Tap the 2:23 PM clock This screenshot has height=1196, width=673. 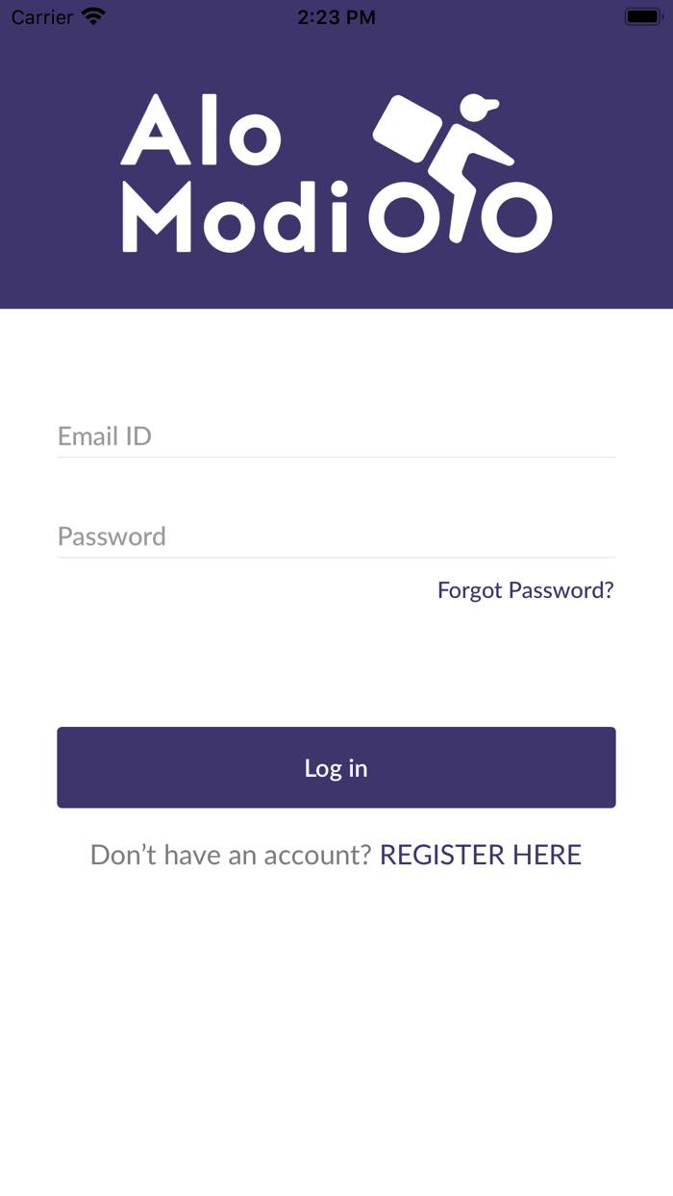pyautogui.click(x=336, y=16)
